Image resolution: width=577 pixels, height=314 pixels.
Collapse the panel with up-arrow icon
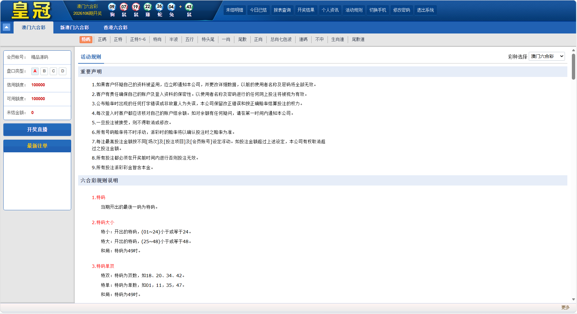coord(6,27)
